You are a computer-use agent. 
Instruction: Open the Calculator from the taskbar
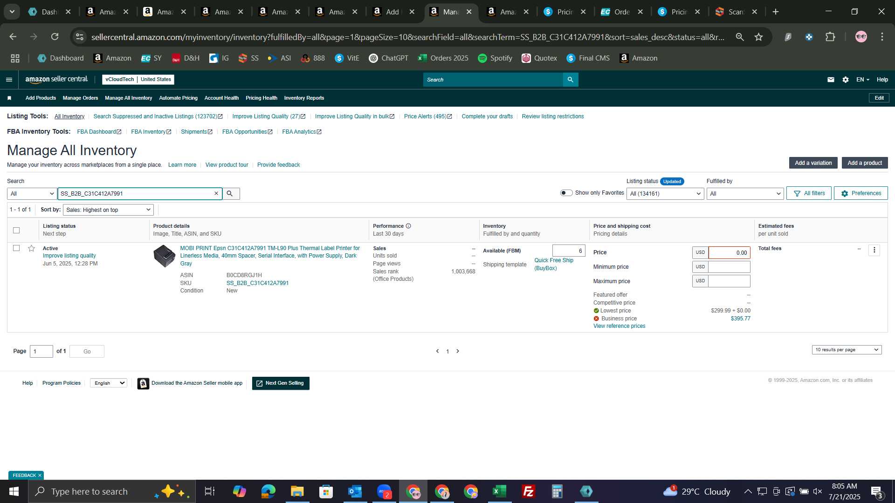click(558, 491)
